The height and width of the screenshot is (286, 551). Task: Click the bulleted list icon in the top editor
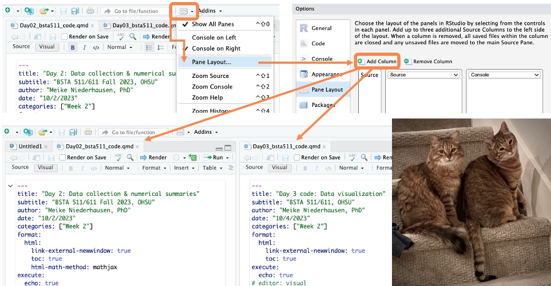(149, 47)
